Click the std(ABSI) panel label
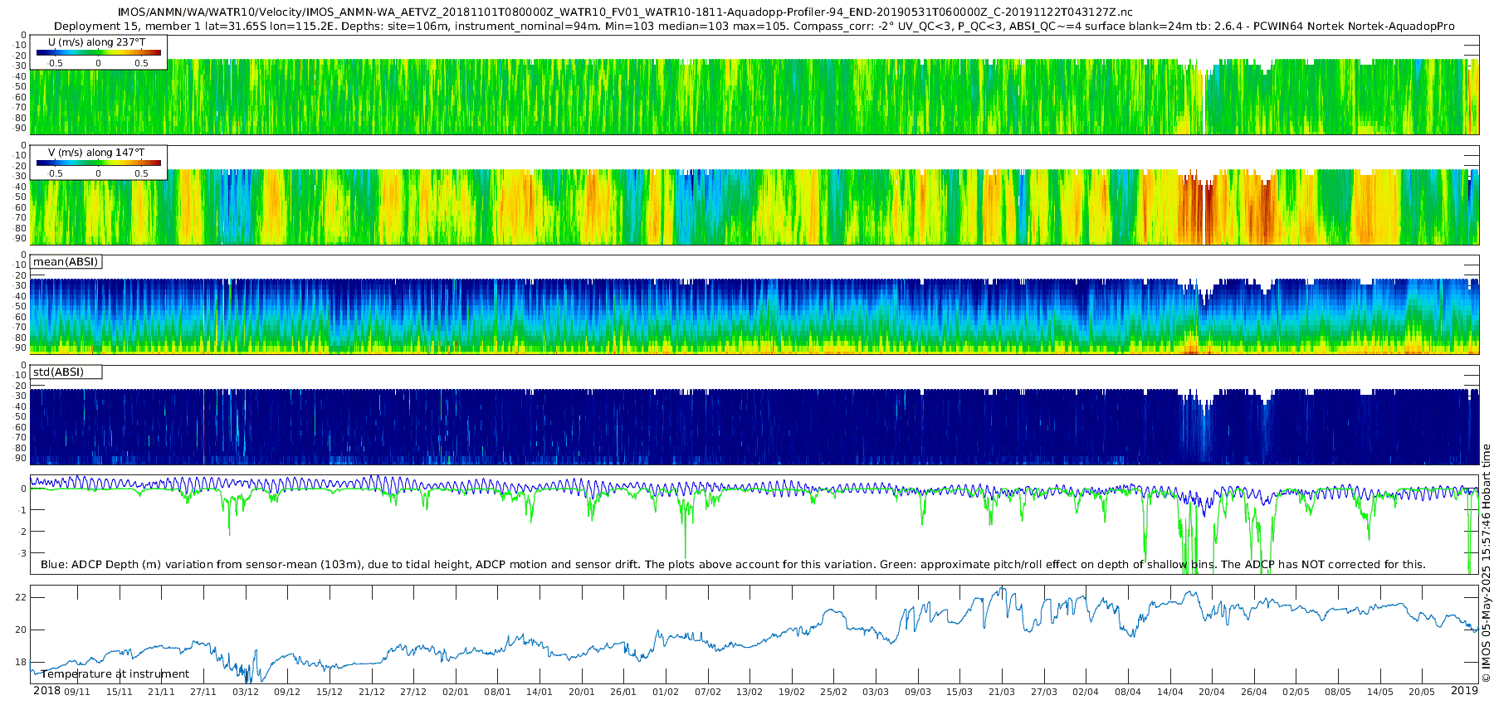 click(58, 372)
